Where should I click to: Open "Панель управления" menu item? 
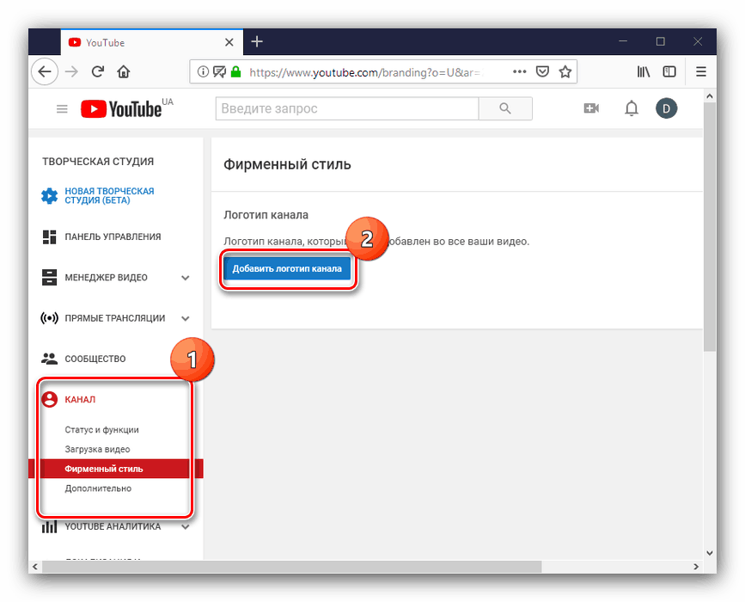coord(113,236)
